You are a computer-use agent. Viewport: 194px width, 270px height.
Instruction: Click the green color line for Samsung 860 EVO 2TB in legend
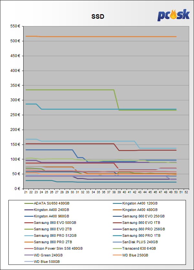[29, 229]
